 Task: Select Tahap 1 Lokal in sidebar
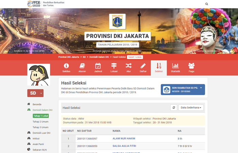[x=40, y=116]
